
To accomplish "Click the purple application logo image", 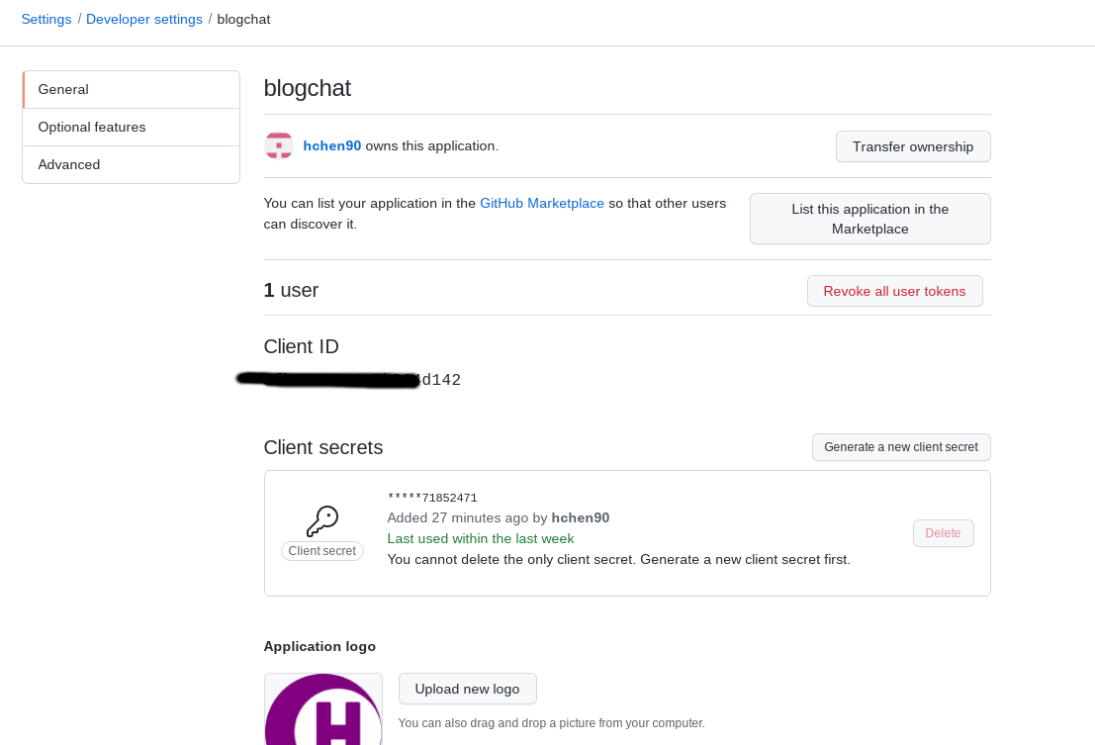I will click(x=323, y=709).
